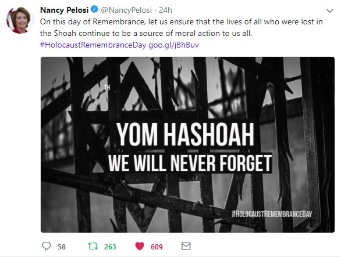View the 609 likes count
This screenshot has width=341, height=257.
[x=157, y=247]
